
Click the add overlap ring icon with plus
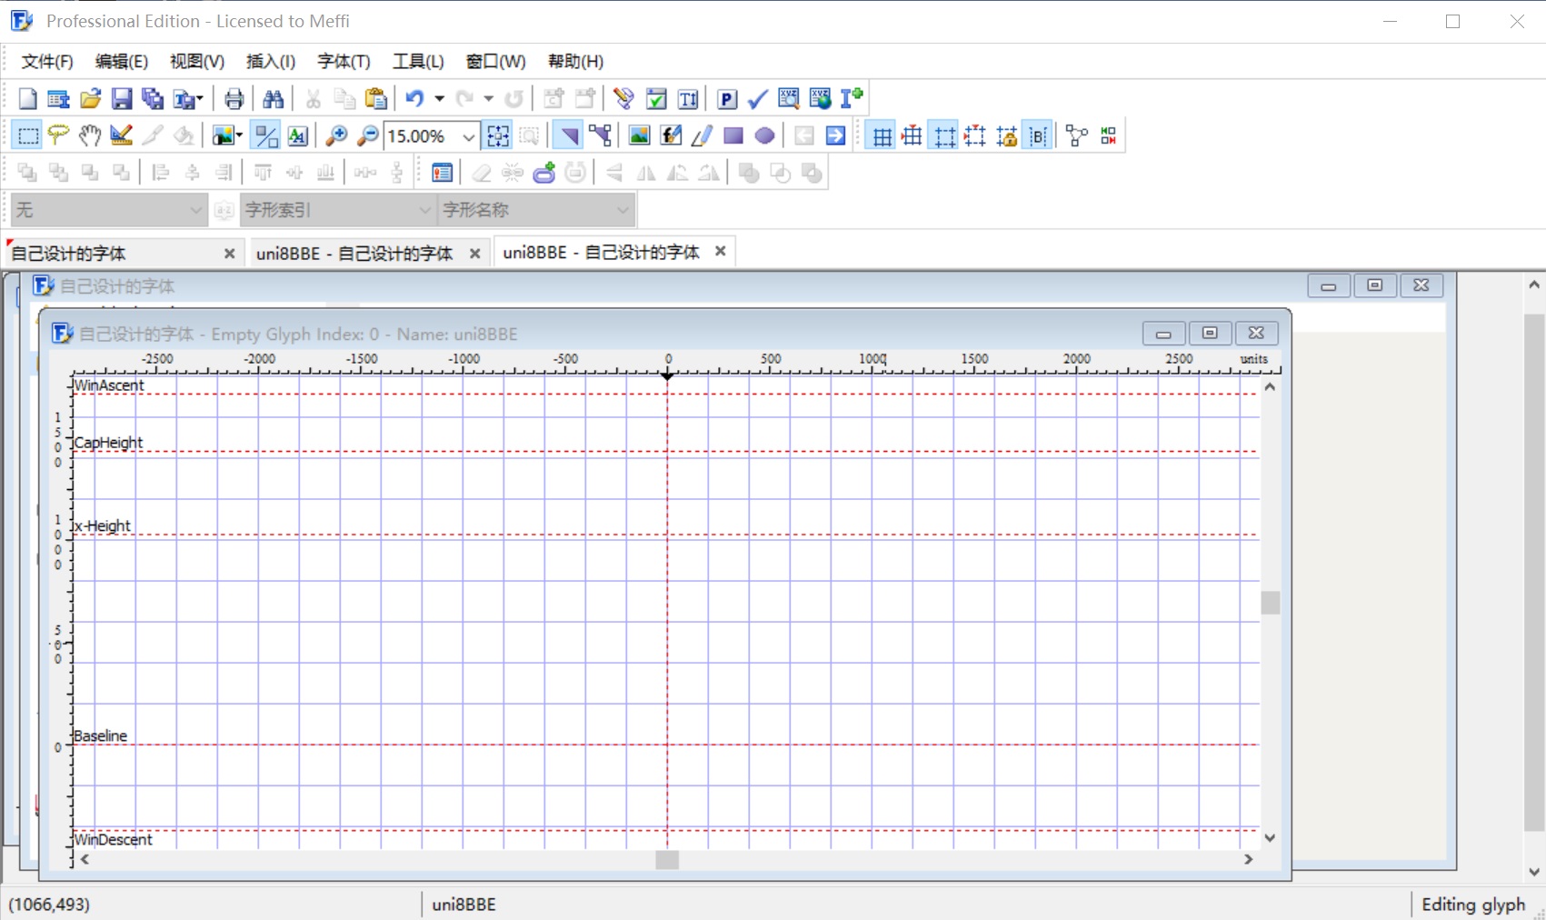pos(544,173)
